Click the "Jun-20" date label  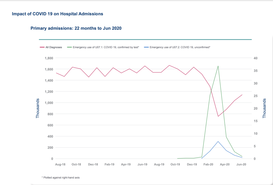point(241,164)
